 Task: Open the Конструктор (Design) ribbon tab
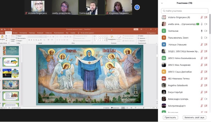(x=23, y=33)
